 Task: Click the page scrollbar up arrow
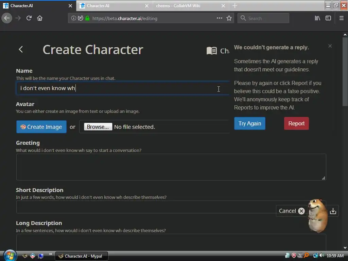345,35
